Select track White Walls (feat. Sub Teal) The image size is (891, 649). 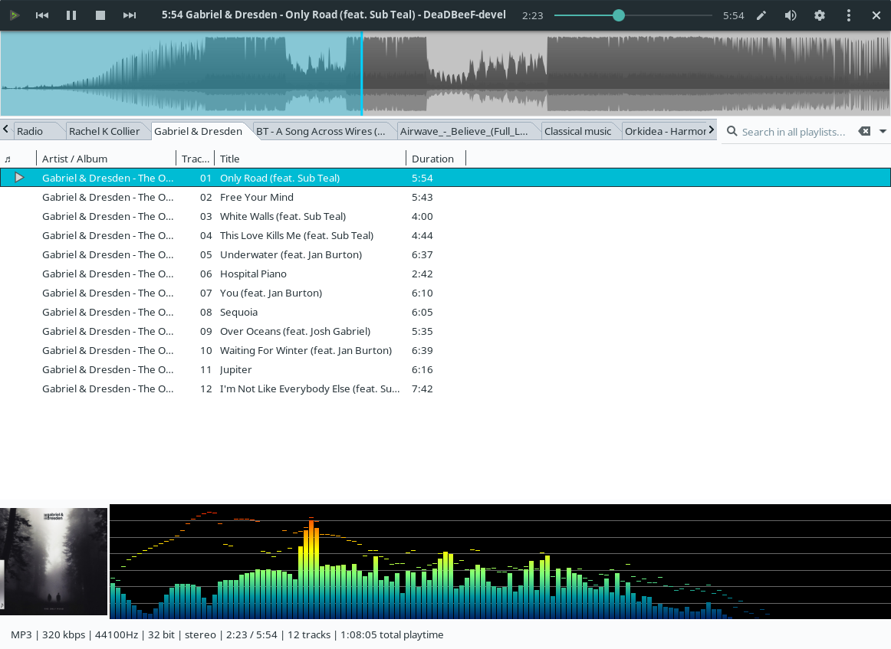[x=446, y=216]
